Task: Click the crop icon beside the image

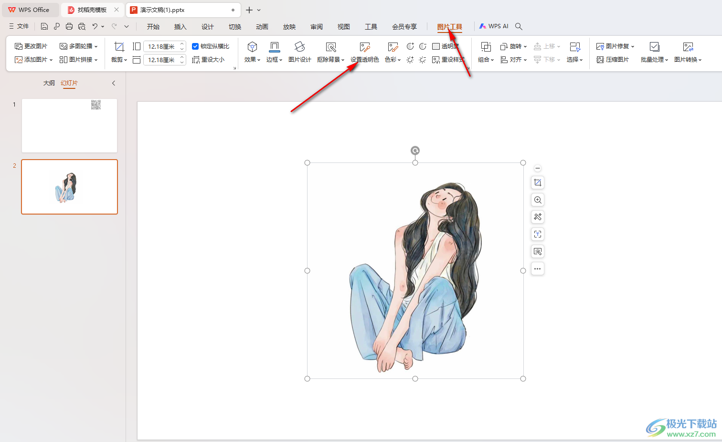Action: click(538, 183)
